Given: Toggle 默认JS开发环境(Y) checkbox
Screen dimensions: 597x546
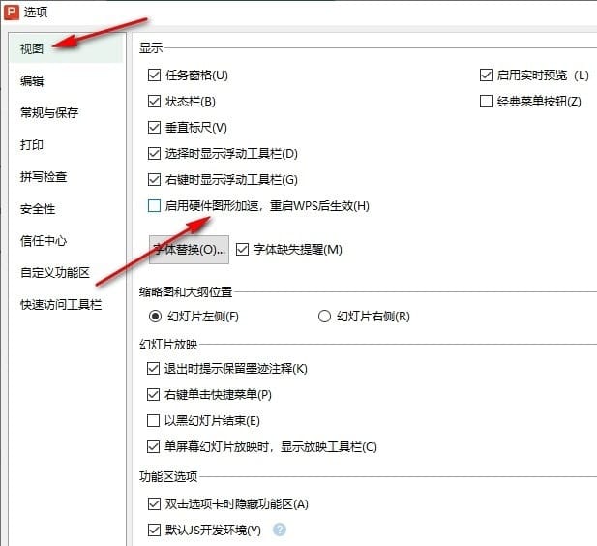Looking at the screenshot, I should tap(154, 530).
